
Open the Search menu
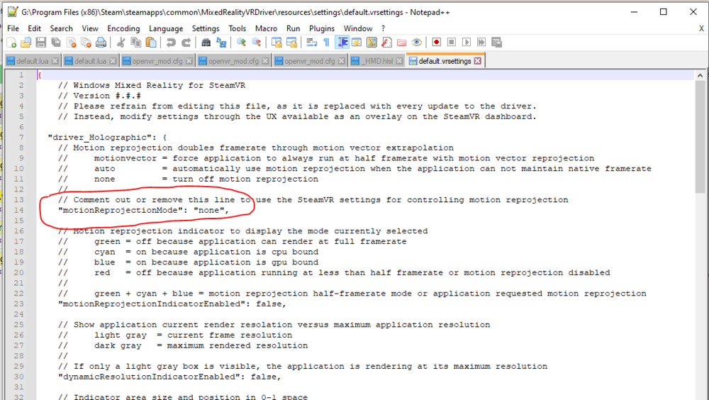click(61, 28)
